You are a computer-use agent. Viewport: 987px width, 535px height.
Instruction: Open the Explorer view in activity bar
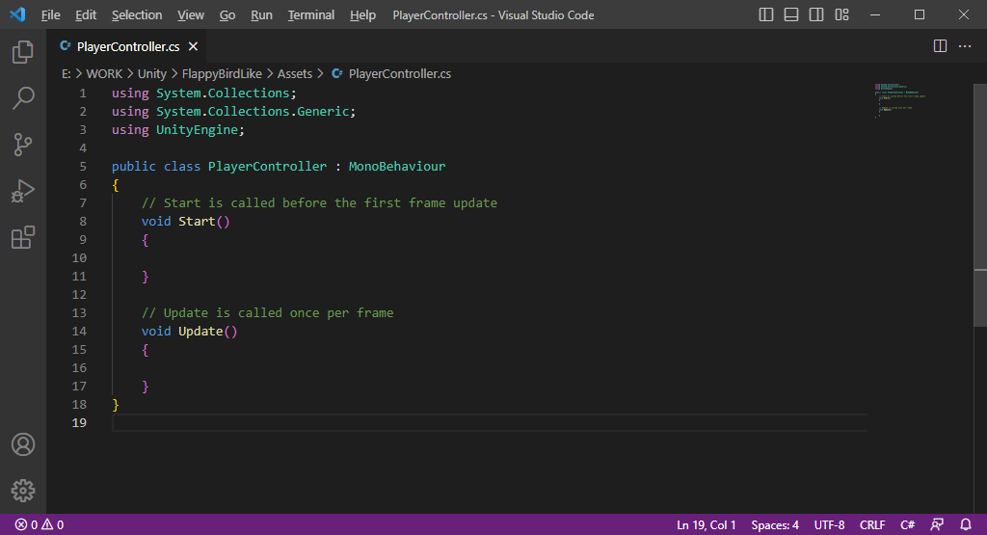[23, 52]
